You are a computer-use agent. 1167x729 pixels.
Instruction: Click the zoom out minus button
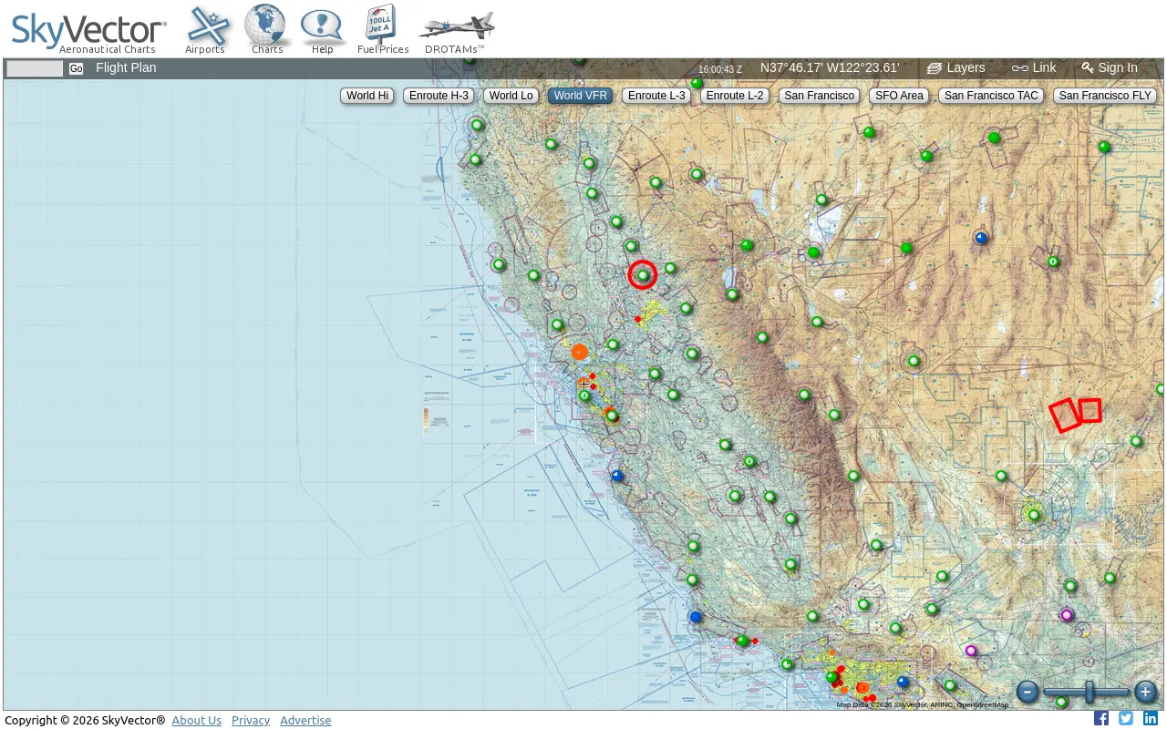click(1028, 693)
